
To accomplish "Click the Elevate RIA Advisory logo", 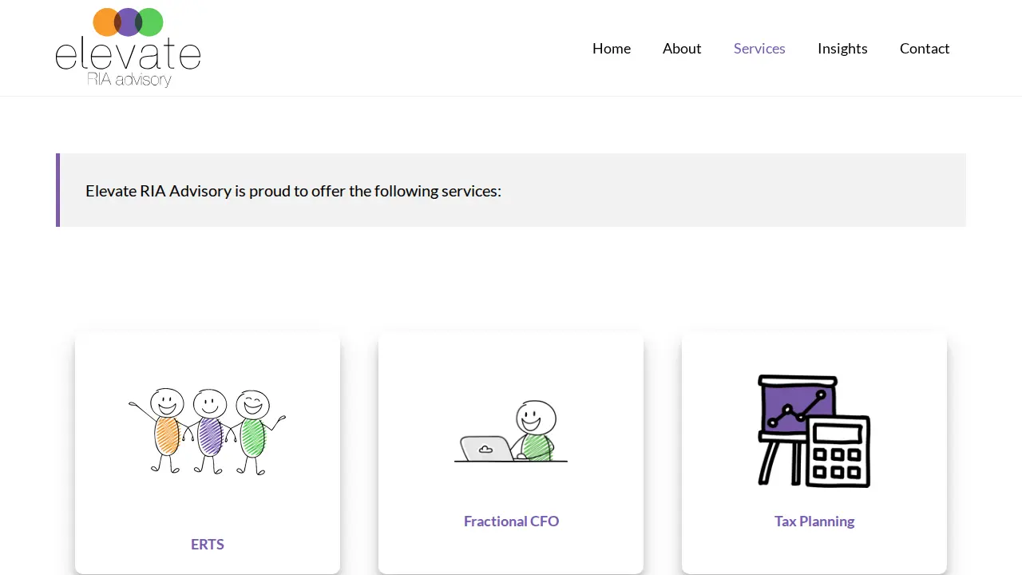I will coord(128,48).
